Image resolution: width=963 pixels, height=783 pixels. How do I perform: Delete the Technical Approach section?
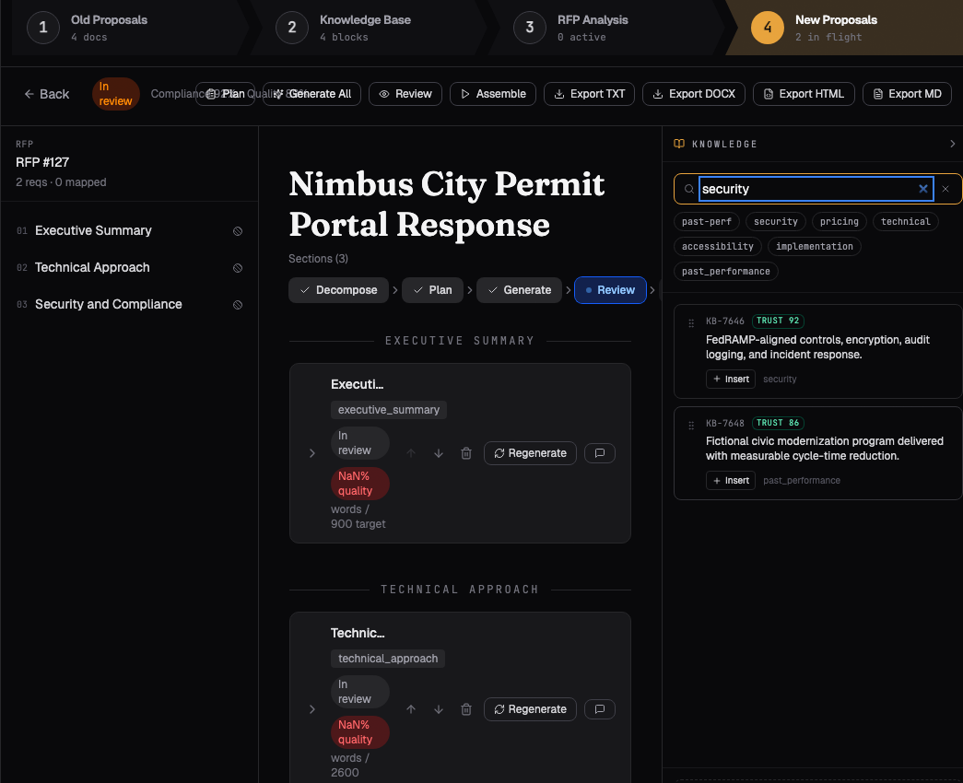[466, 709]
